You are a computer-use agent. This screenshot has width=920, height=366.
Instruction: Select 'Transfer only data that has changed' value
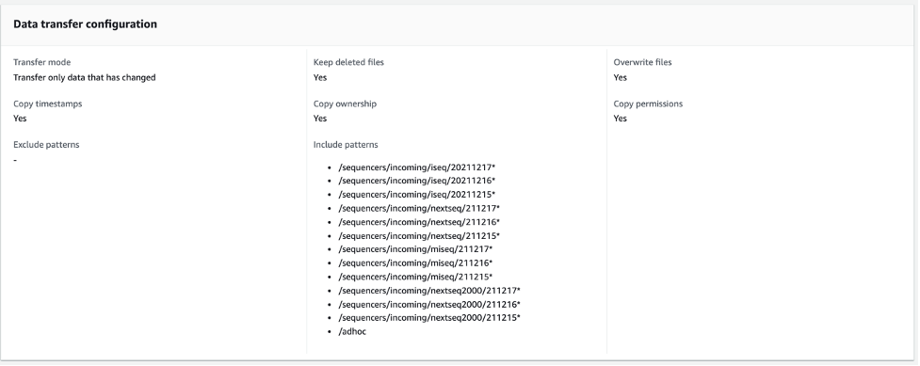(85, 77)
